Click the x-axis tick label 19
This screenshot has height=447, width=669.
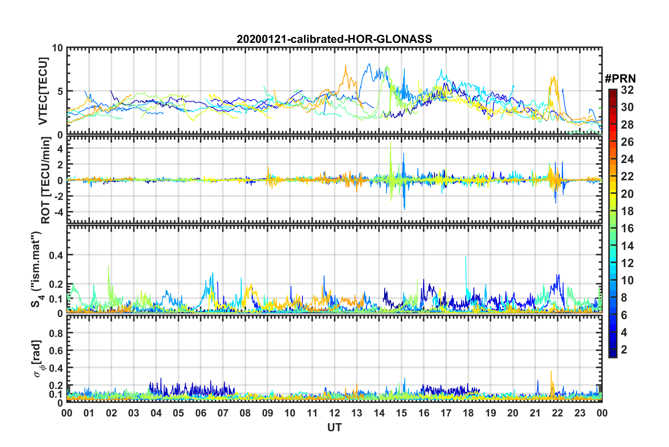click(491, 413)
